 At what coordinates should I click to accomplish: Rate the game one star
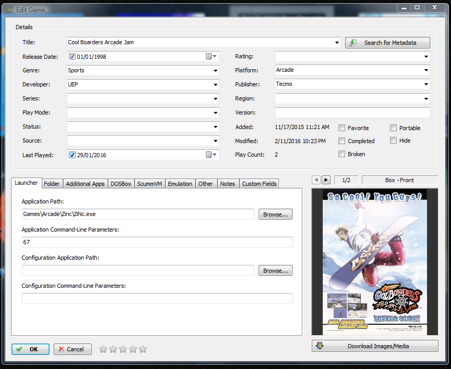pos(103,349)
